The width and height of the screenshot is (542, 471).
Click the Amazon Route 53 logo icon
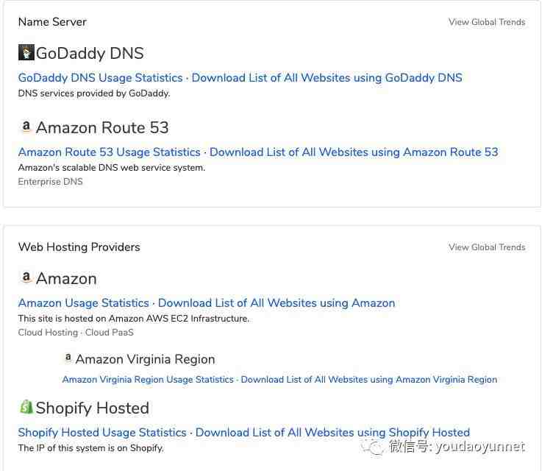point(26,127)
